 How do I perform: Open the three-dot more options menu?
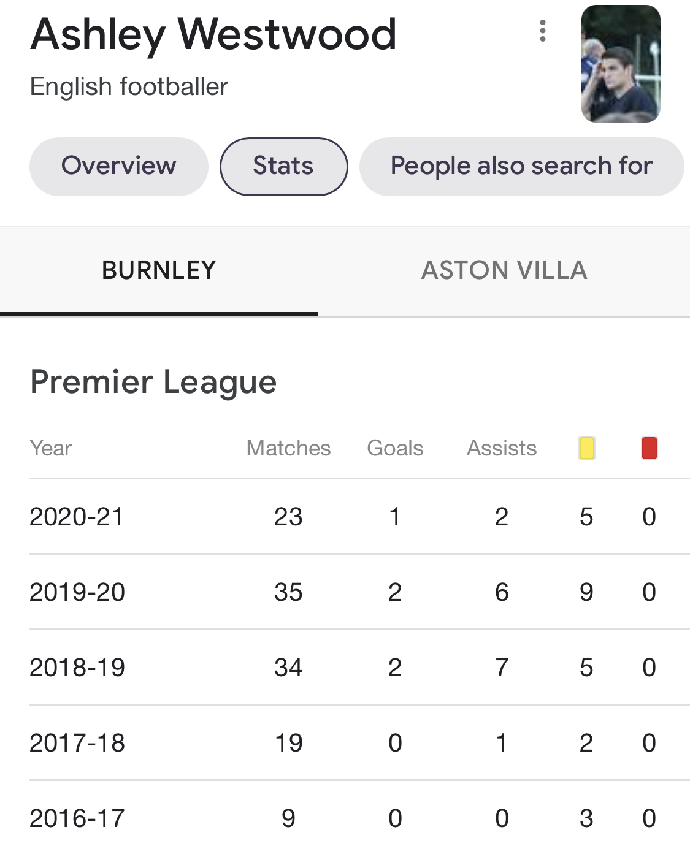(x=542, y=31)
